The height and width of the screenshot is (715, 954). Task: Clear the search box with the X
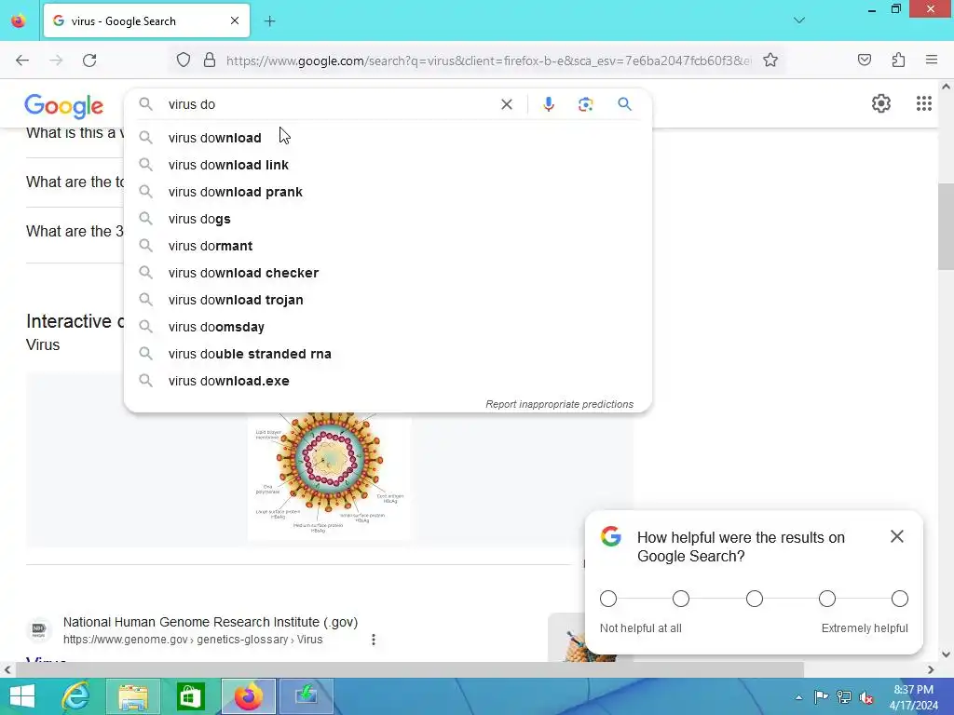(x=506, y=104)
